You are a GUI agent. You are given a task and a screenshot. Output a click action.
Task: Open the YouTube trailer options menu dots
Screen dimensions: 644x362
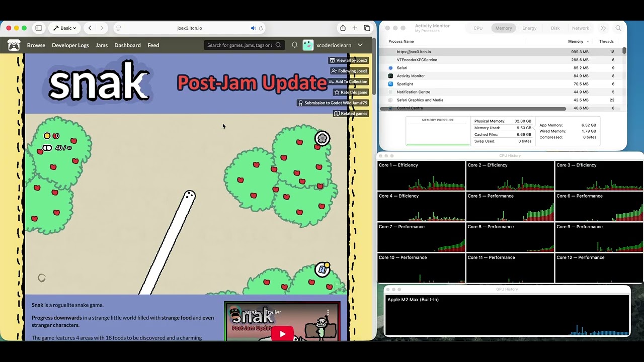click(328, 312)
